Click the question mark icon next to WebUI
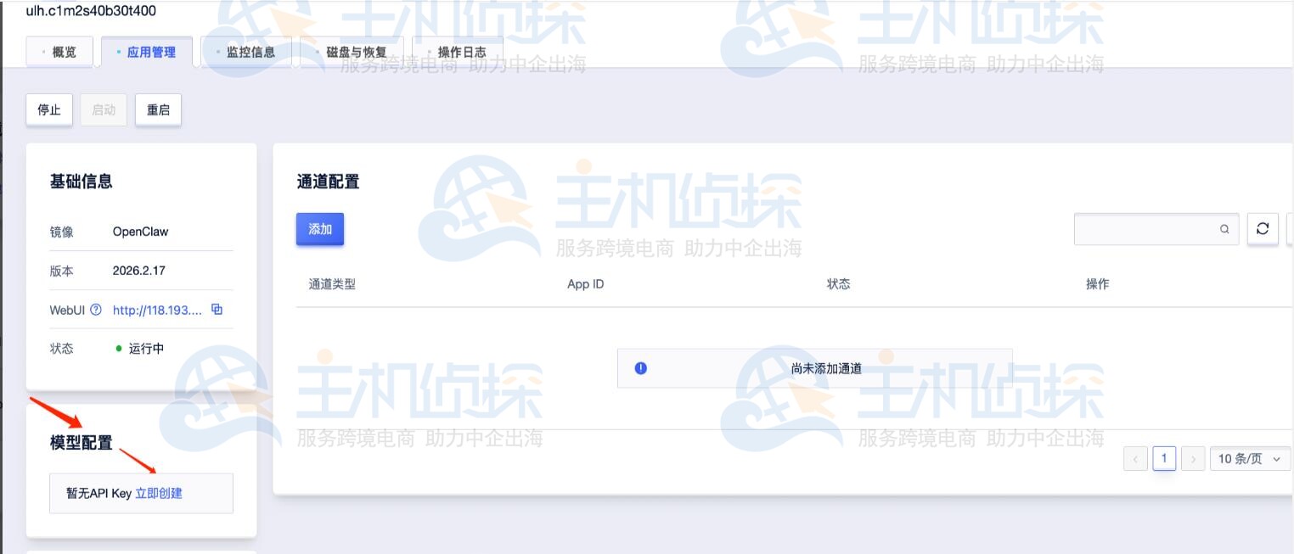The height and width of the screenshot is (554, 1294). (x=96, y=310)
